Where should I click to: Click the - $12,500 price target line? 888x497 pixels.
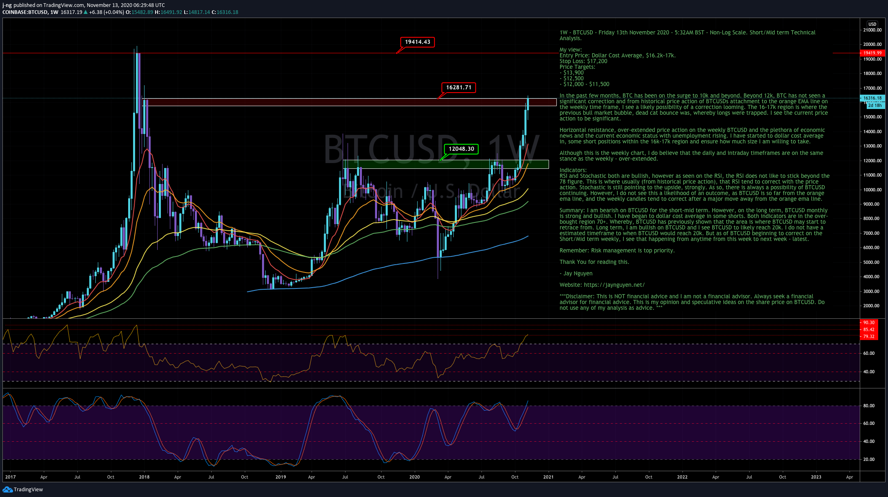[572, 78]
